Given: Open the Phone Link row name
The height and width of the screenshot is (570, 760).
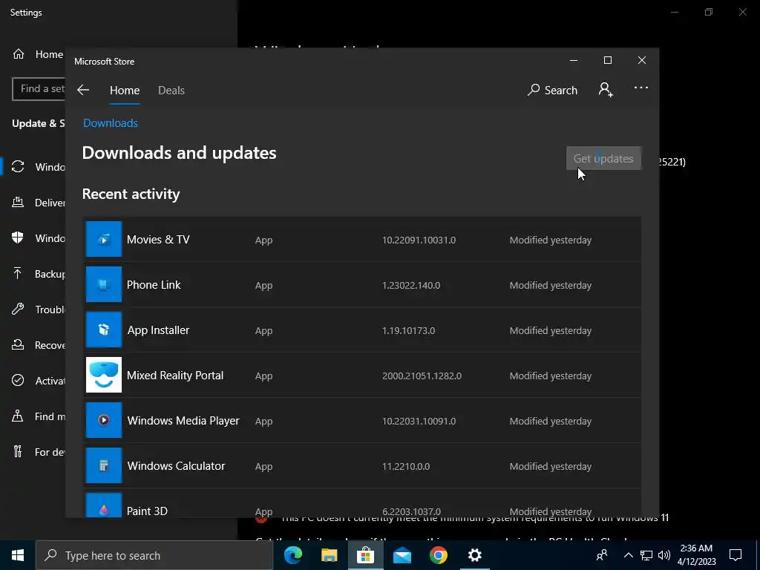Looking at the screenshot, I should coord(154,284).
